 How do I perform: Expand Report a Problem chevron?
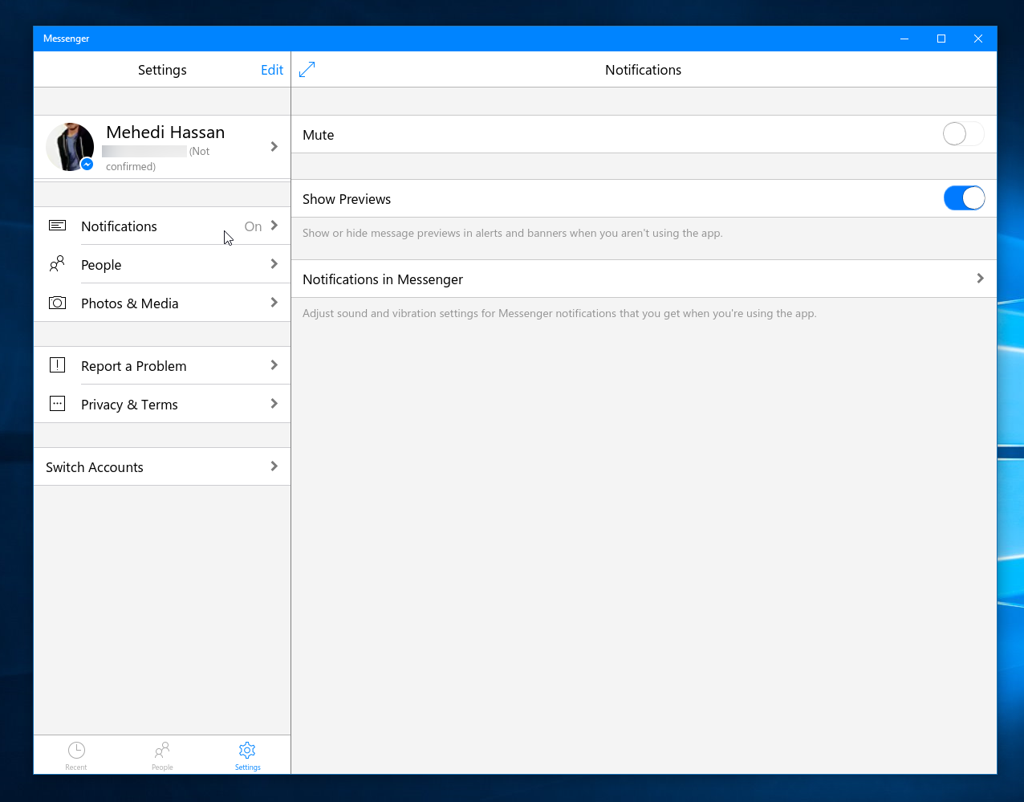(x=274, y=365)
